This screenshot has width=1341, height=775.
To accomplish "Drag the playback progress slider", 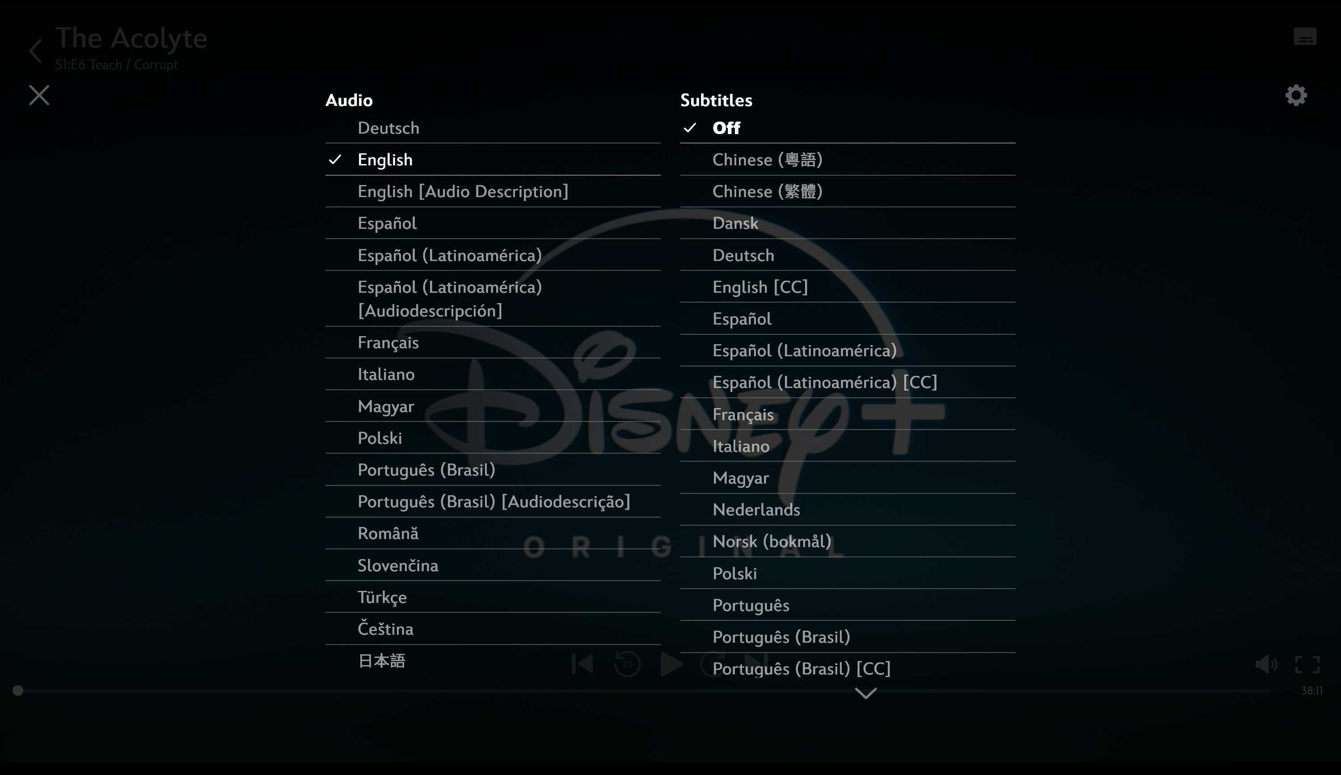I will tap(17, 690).
